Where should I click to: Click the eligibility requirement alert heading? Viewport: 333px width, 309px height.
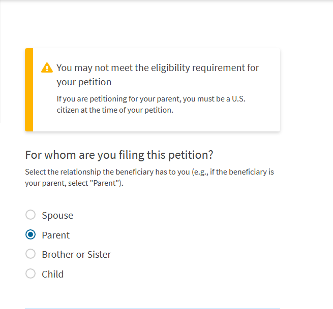[x=158, y=75]
